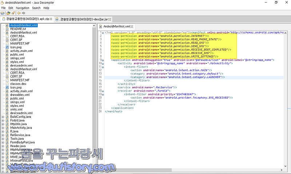Image resolution: width=291 pixels, height=174 pixels.
Task: Click the FormBodyPart.java file icon
Action: pyautogui.click(x=7, y=143)
